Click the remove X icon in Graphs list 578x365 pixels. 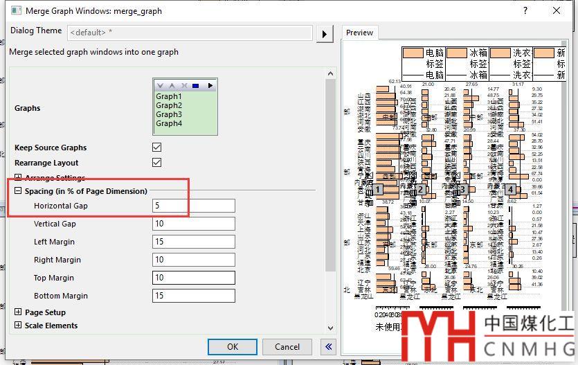tap(184, 86)
